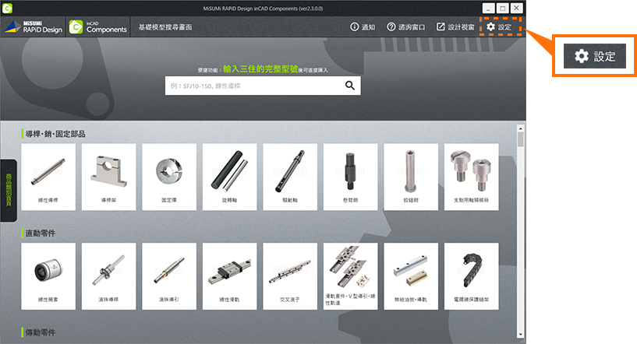
Task: Maximize the inCAD Components window
Action: pos(503,8)
